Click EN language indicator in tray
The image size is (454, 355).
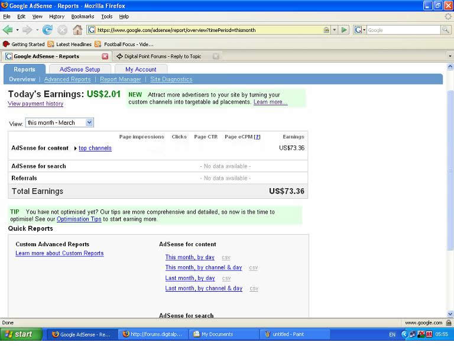click(x=392, y=334)
